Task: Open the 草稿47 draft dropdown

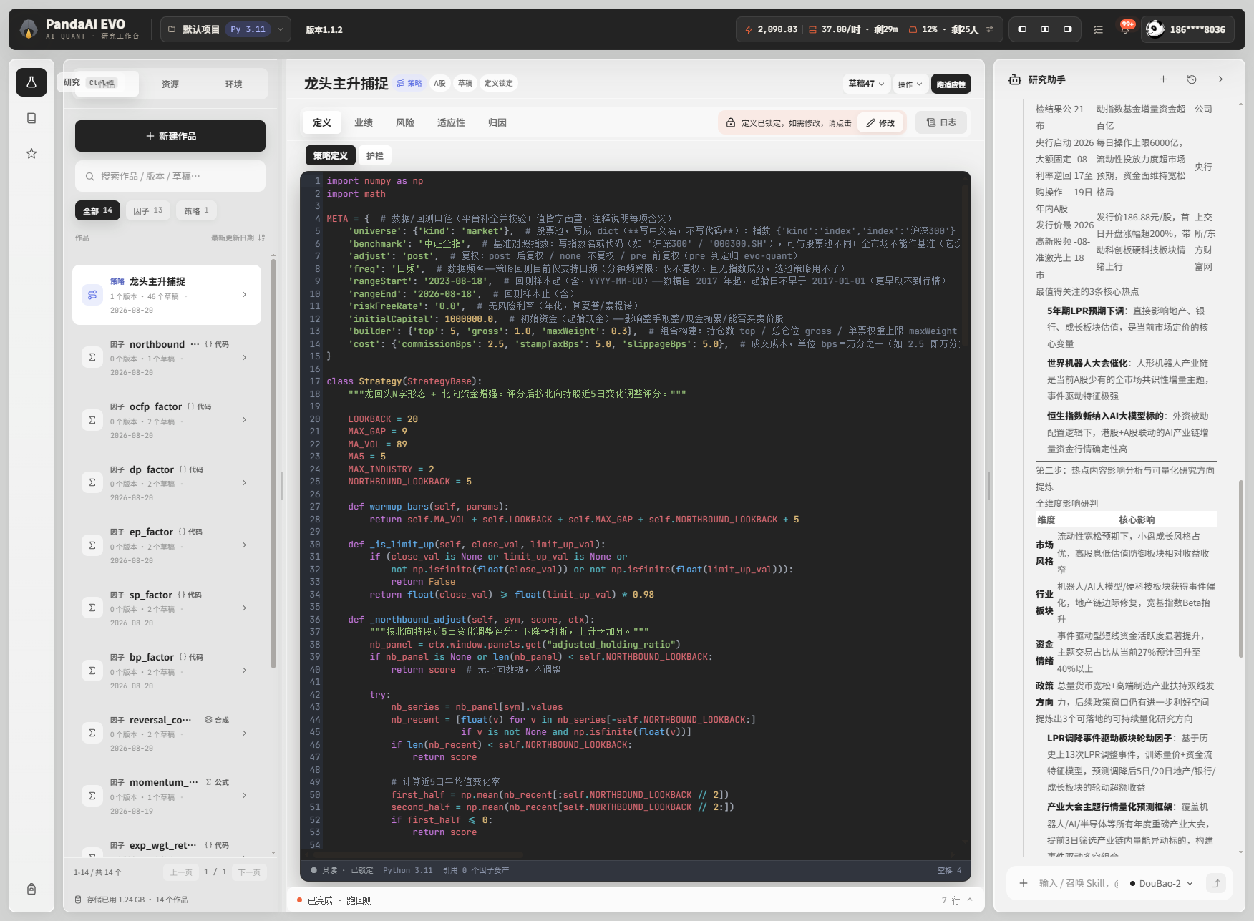Action: point(866,84)
